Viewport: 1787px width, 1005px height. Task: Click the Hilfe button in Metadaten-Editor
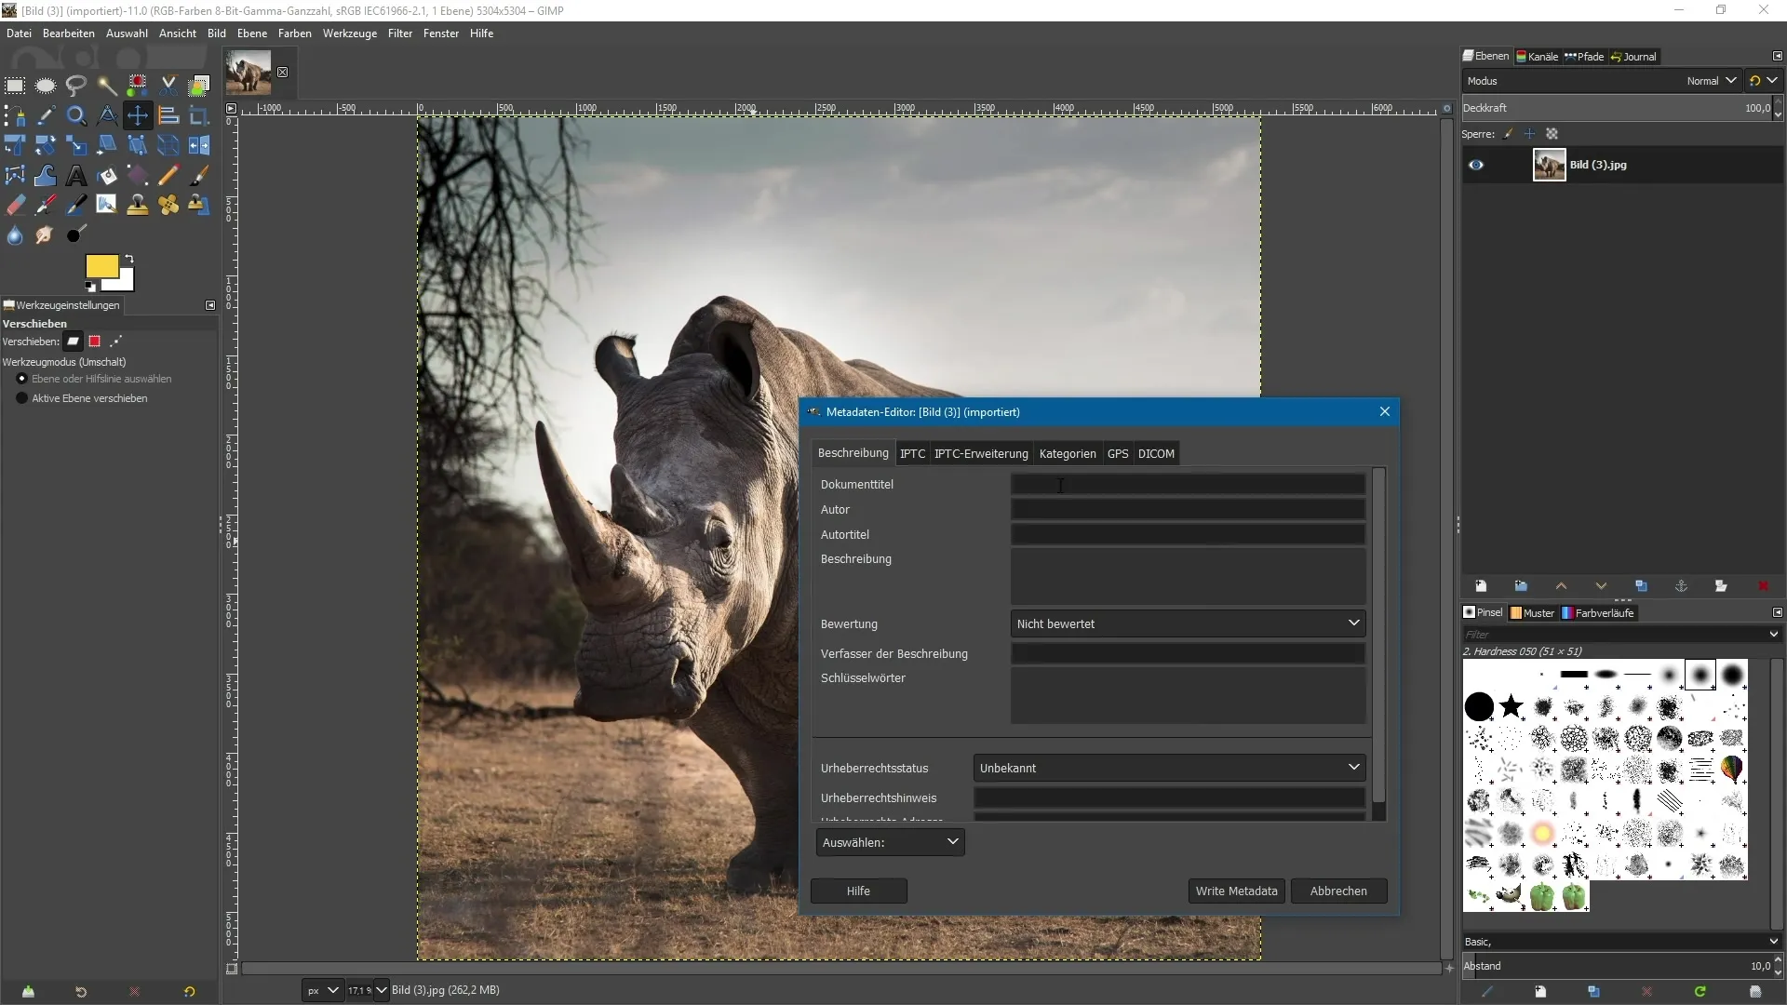pyautogui.click(x=858, y=891)
